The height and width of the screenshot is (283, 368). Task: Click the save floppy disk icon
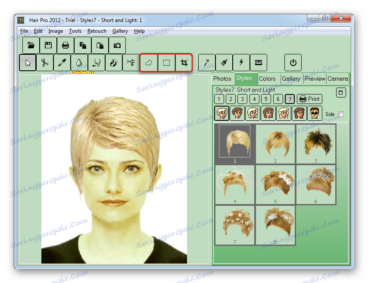[48, 45]
